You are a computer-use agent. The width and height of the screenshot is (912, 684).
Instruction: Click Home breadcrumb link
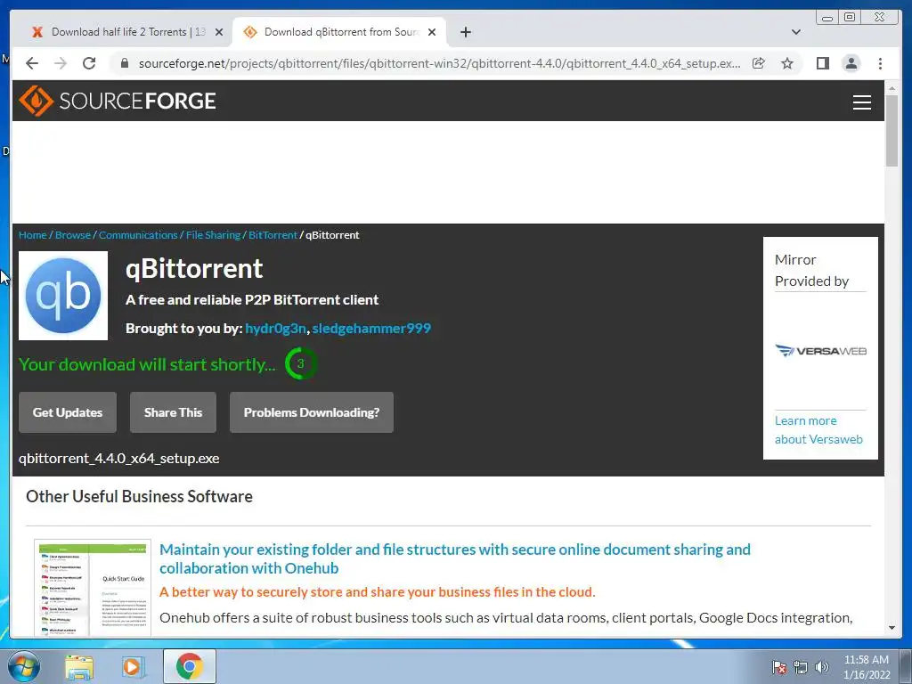(x=33, y=235)
